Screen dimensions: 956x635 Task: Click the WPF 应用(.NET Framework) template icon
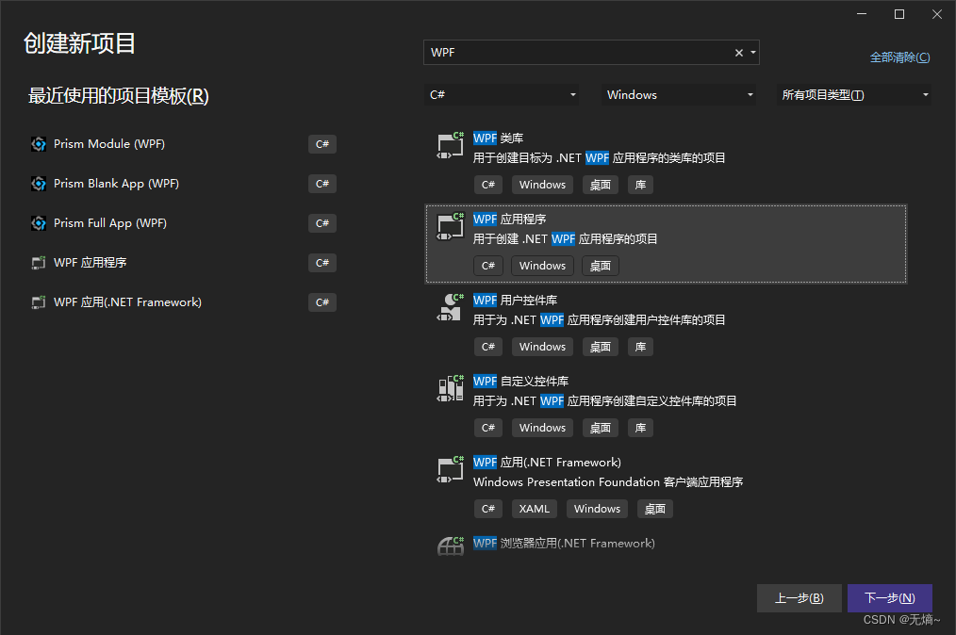pyautogui.click(x=450, y=468)
